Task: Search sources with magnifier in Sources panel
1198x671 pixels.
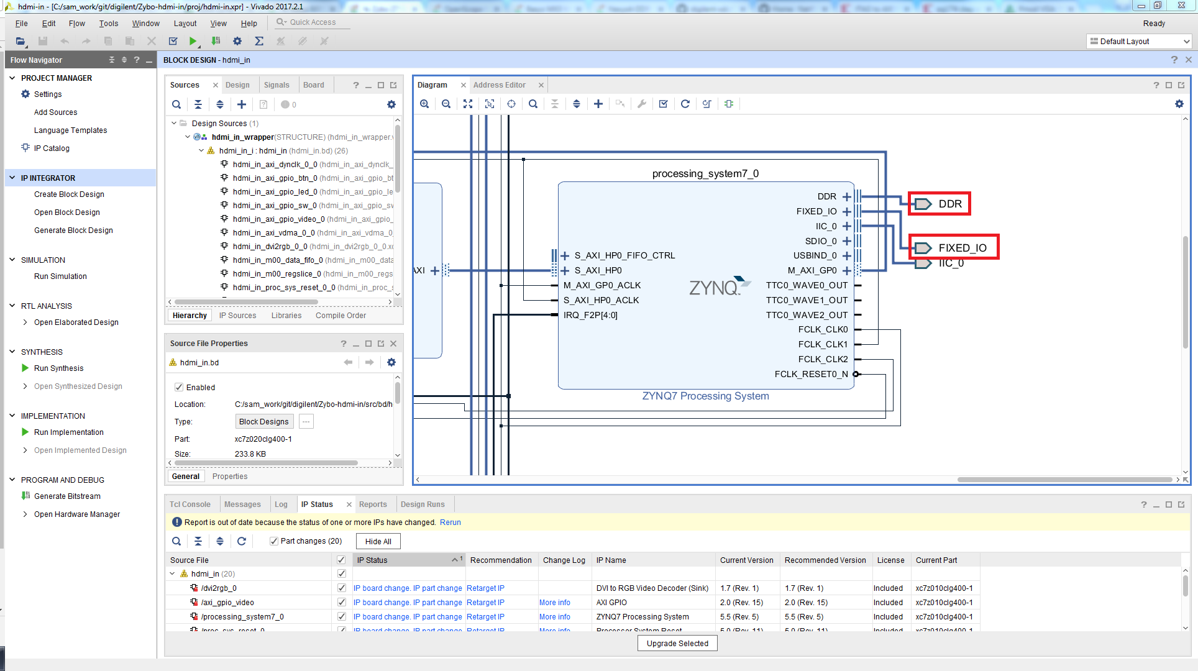Action: (176, 104)
